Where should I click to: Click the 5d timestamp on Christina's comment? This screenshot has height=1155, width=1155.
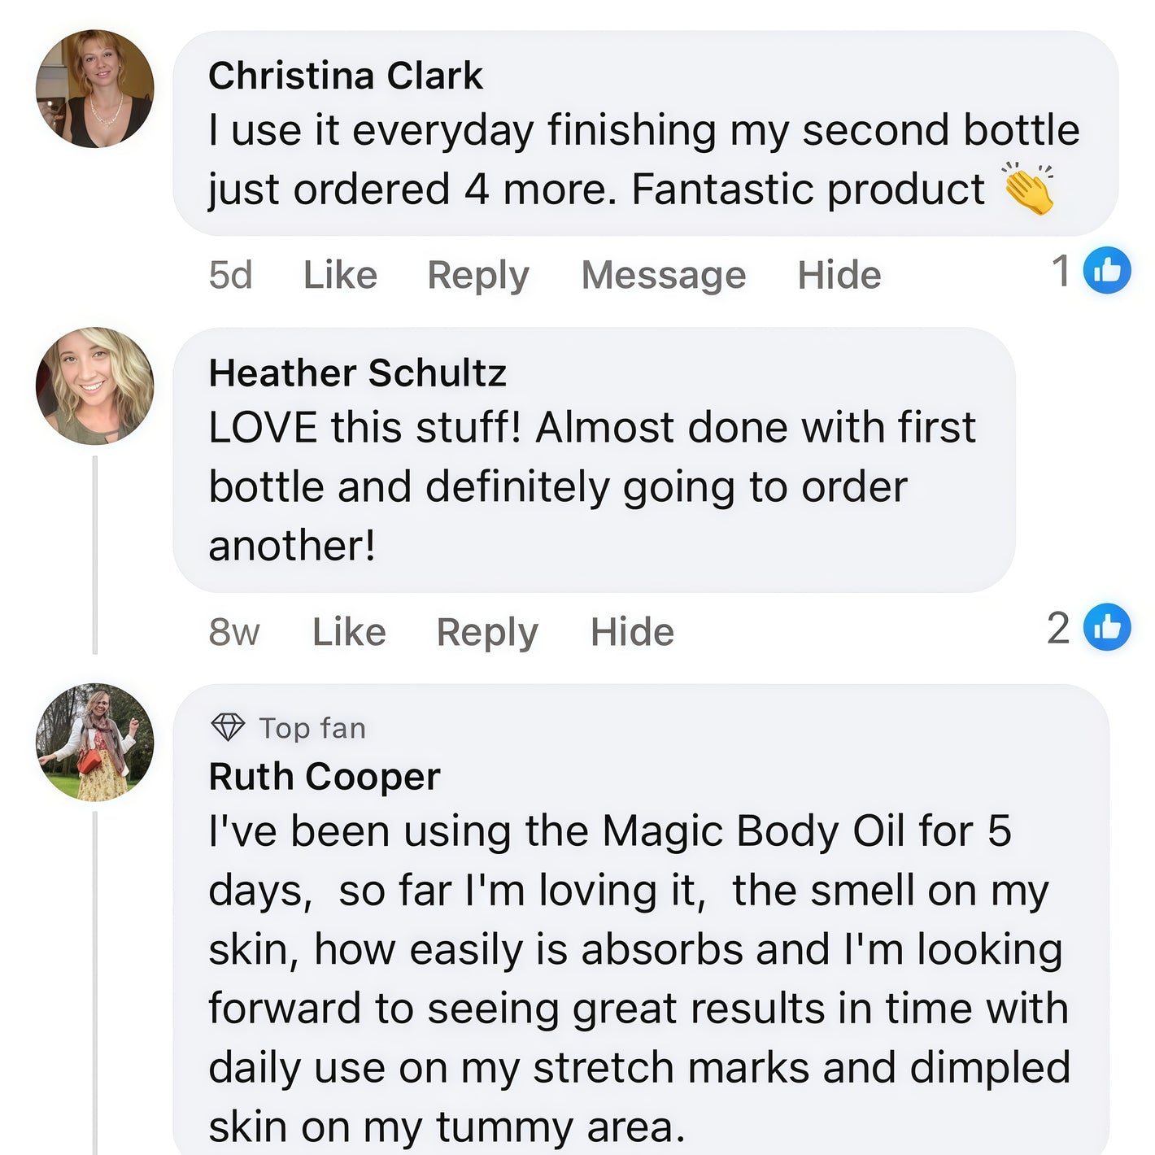coord(230,275)
